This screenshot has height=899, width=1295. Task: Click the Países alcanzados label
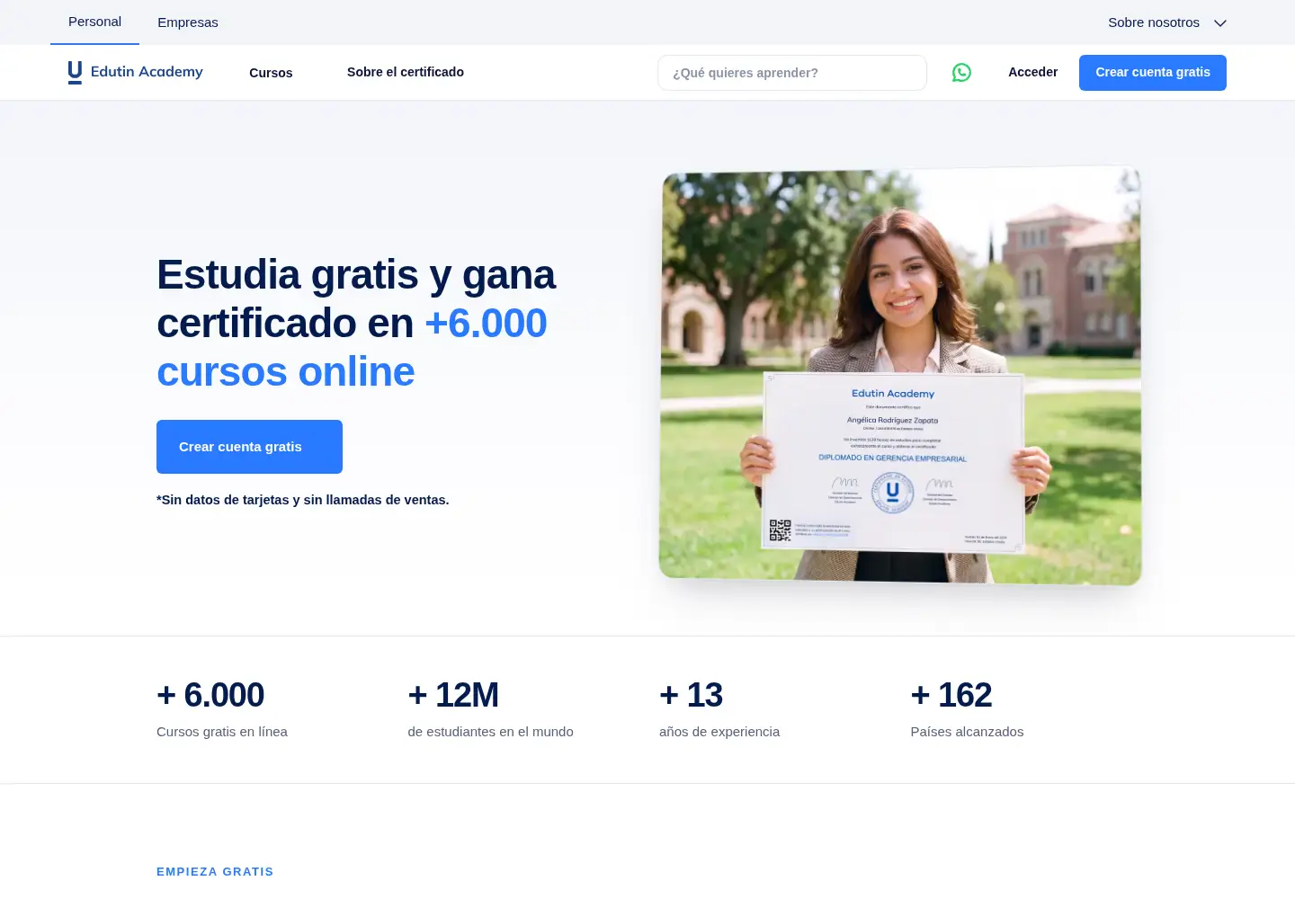967,732
